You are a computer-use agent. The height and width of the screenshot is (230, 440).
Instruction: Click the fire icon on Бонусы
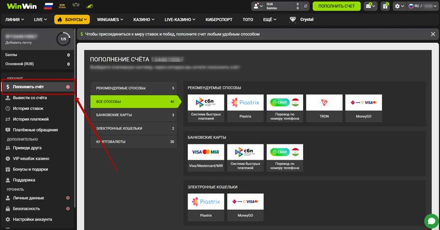click(x=59, y=20)
